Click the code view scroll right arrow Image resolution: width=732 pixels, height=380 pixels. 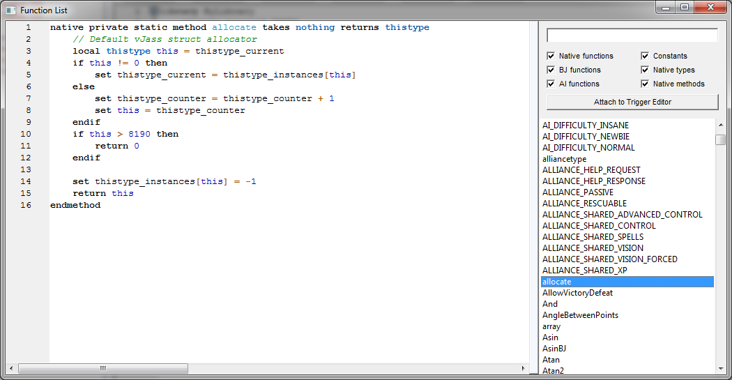click(x=524, y=368)
